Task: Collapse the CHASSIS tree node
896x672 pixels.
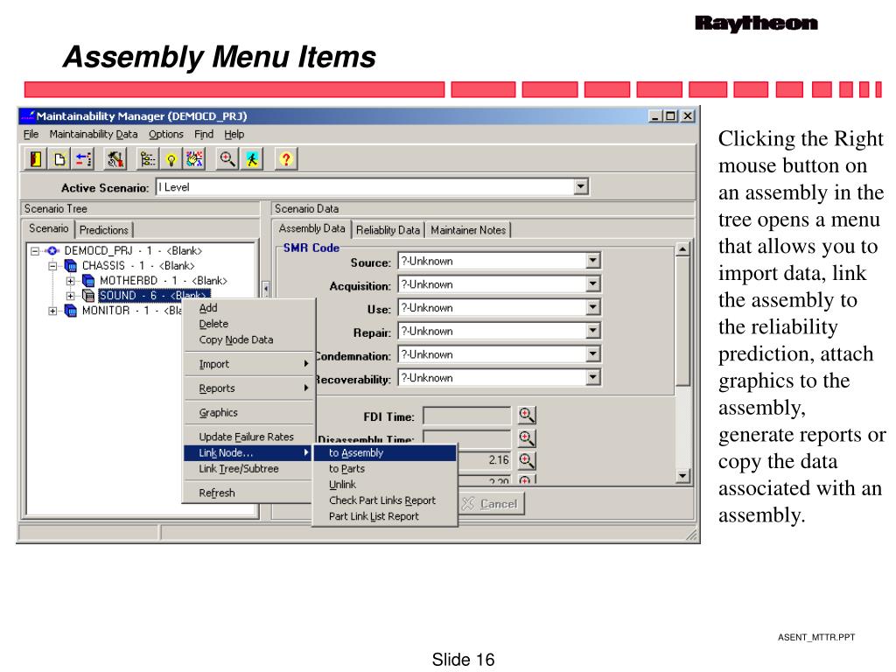Action: tap(52, 266)
